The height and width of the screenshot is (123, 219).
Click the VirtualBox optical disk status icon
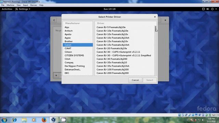click(183, 115)
